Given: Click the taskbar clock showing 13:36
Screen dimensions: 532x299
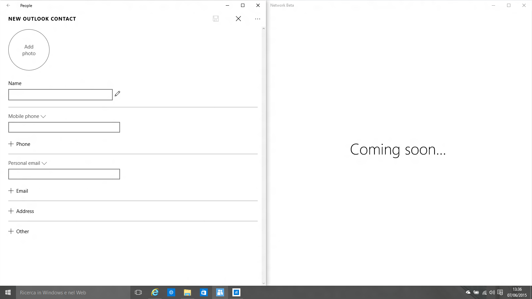Looking at the screenshot, I should [517, 292].
